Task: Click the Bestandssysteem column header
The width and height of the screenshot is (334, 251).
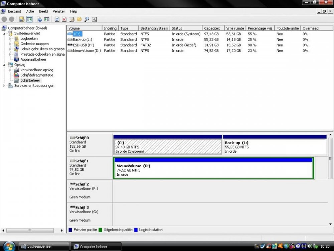Action: point(154,28)
